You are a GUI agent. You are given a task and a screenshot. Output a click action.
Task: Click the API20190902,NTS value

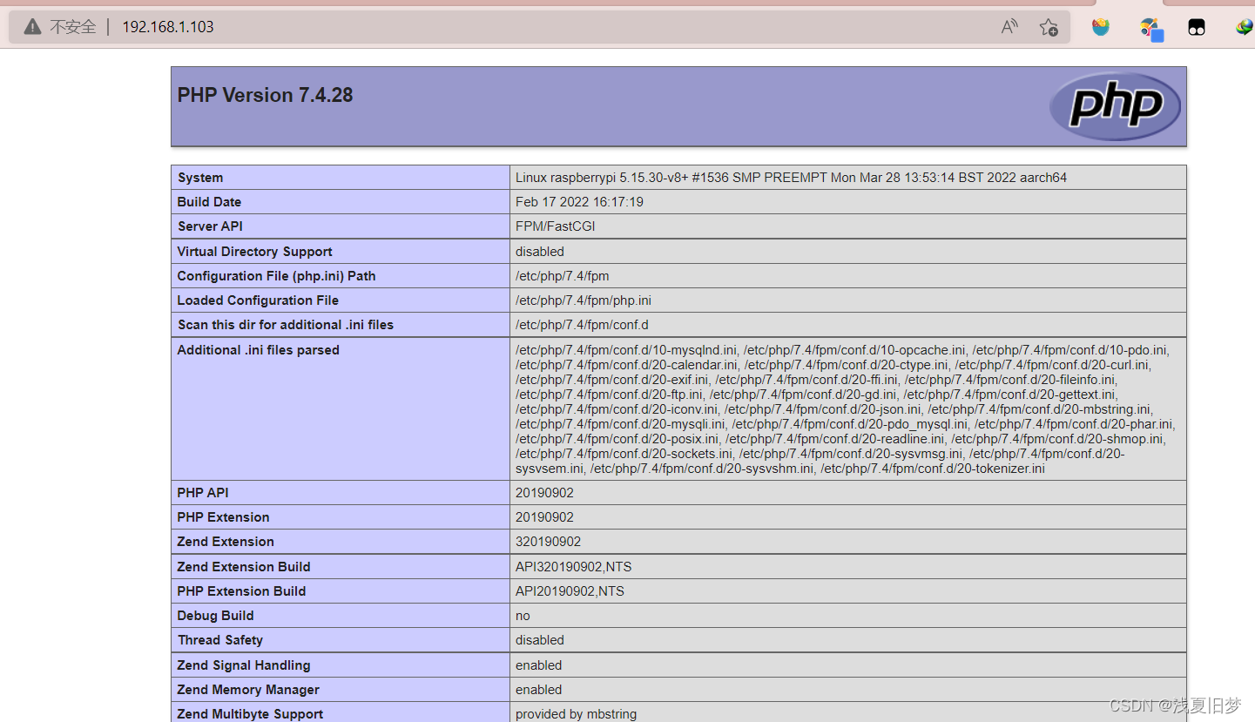(570, 591)
